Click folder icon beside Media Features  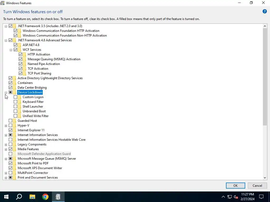point(15,149)
